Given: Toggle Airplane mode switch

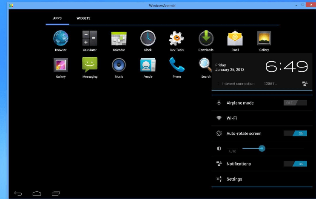Looking at the screenshot, I should [x=295, y=103].
